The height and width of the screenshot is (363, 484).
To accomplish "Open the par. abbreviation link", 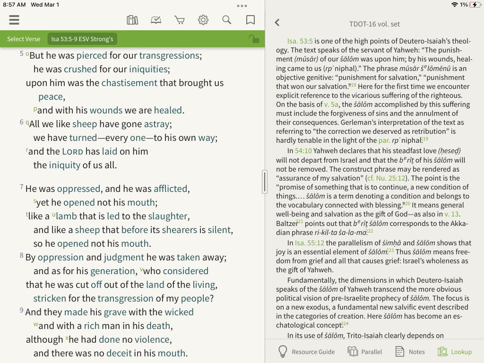I will click(x=384, y=140).
